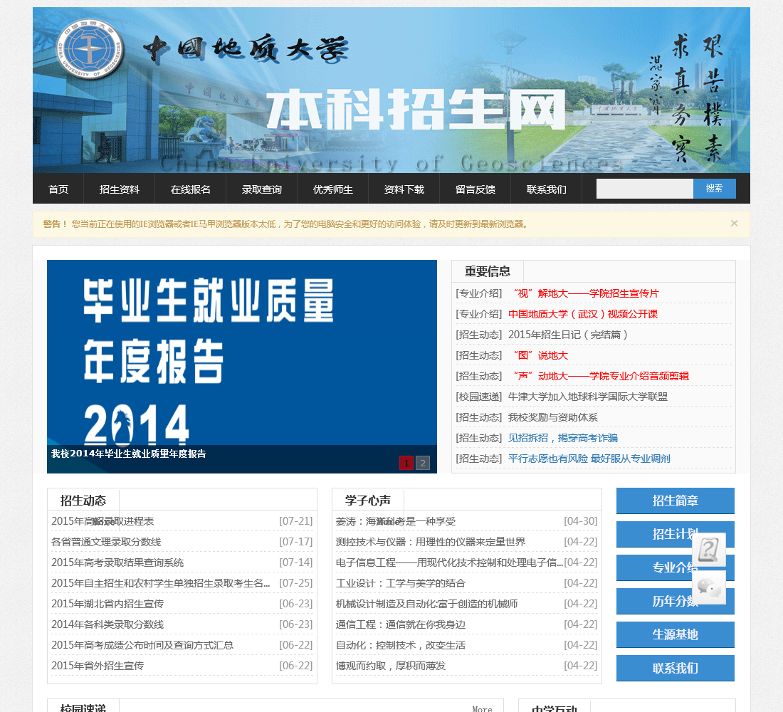The image size is (783, 712).
Task: Open the slide caption 我校2014年毕业生就业质量年度报告
Action: tap(128, 454)
